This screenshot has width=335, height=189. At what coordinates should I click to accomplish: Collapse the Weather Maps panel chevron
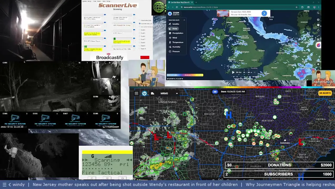click(x=184, y=20)
